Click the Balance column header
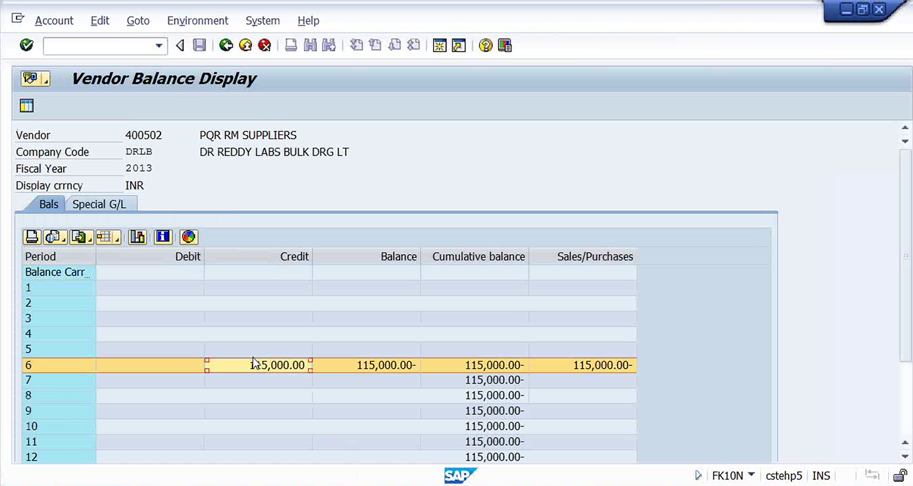The width and height of the screenshot is (913, 486). point(367,256)
